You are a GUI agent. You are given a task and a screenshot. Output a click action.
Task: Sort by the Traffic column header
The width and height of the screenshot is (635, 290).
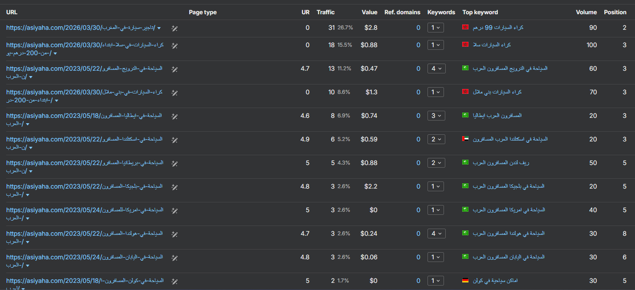(x=326, y=12)
